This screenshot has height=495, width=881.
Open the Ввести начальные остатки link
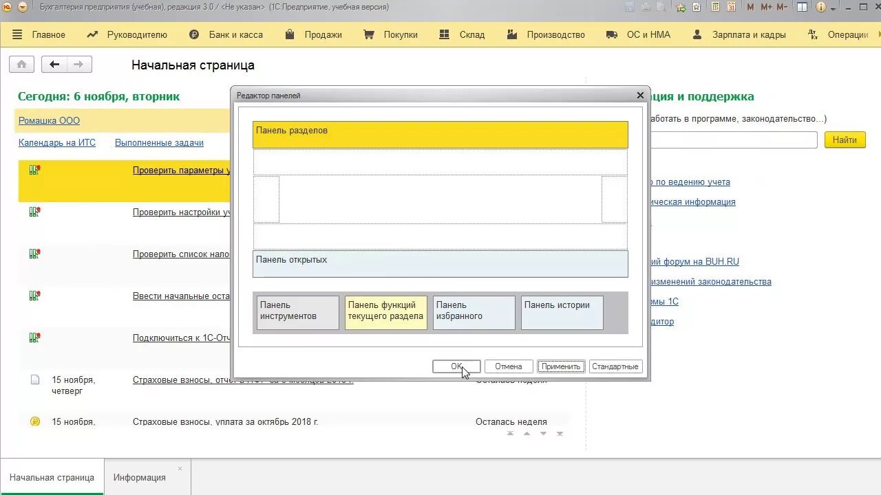pyautogui.click(x=182, y=296)
